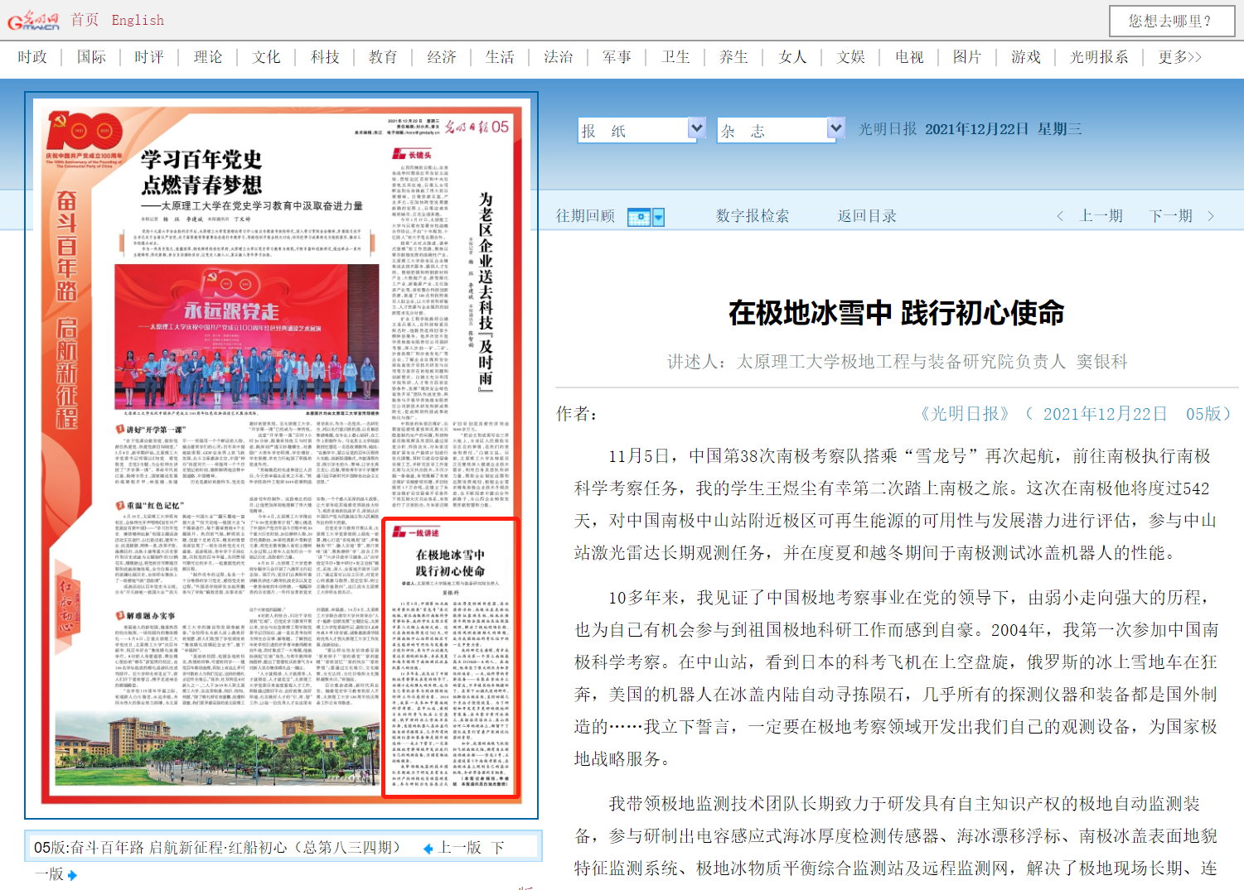Click the Guangming Online logo
The image size is (1244, 890).
click(x=33, y=21)
